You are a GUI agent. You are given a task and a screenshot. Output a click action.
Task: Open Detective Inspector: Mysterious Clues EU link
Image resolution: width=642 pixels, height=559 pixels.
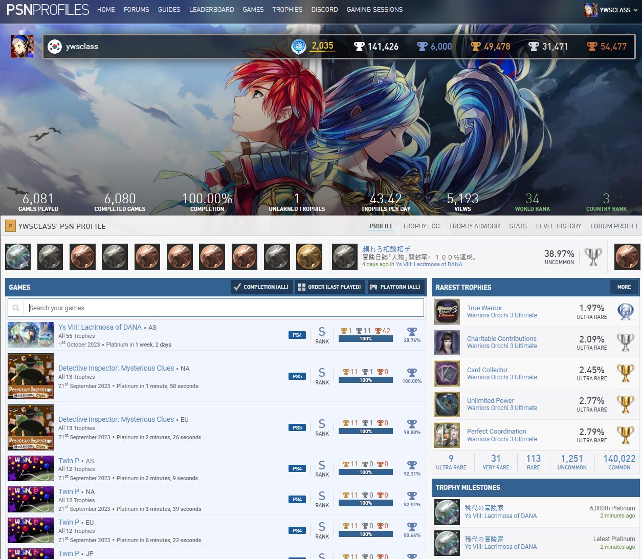(x=116, y=419)
